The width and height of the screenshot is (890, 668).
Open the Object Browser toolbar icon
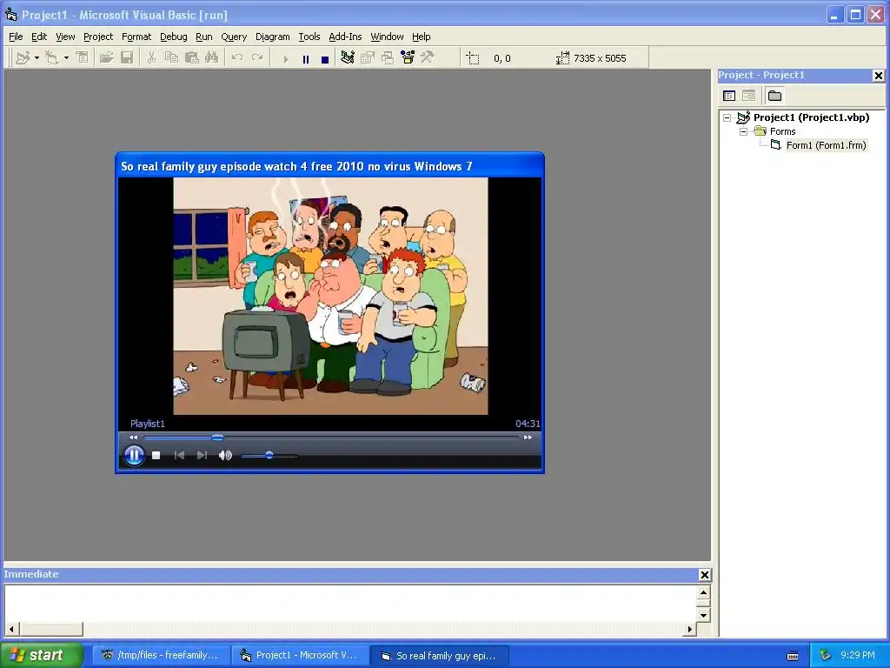pos(408,58)
